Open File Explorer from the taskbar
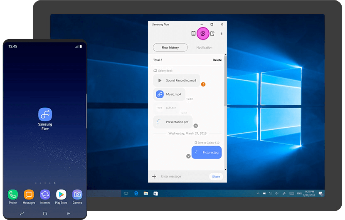The width and height of the screenshot is (345, 220). 145,193
